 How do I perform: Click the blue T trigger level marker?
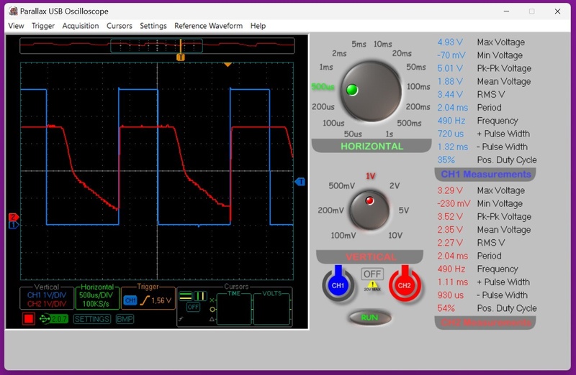click(x=300, y=182)
